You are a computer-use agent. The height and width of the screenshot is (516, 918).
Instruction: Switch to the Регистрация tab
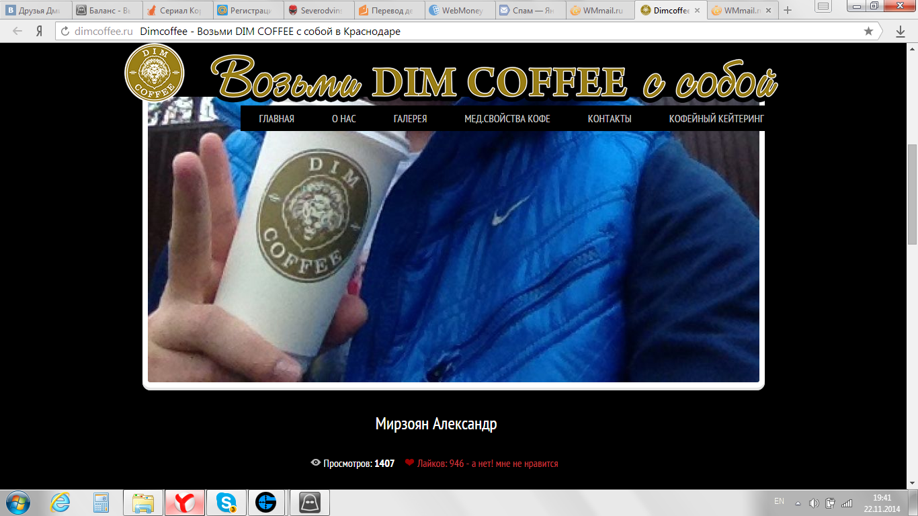click(x=247, y=10)
